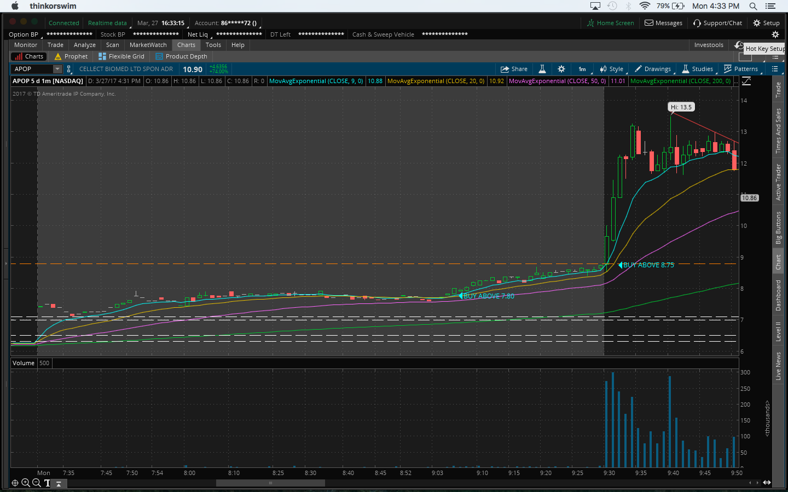Open chart settings gear icon
Image resolution: width=788 pixels, height=492 pixels.
click(561, 69)
